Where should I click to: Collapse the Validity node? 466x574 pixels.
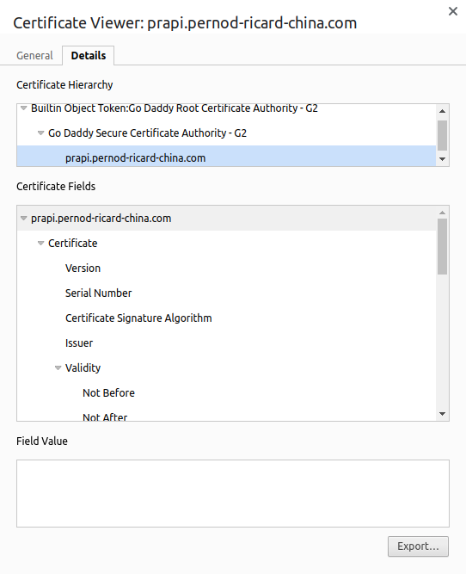[x=58, y=368]
